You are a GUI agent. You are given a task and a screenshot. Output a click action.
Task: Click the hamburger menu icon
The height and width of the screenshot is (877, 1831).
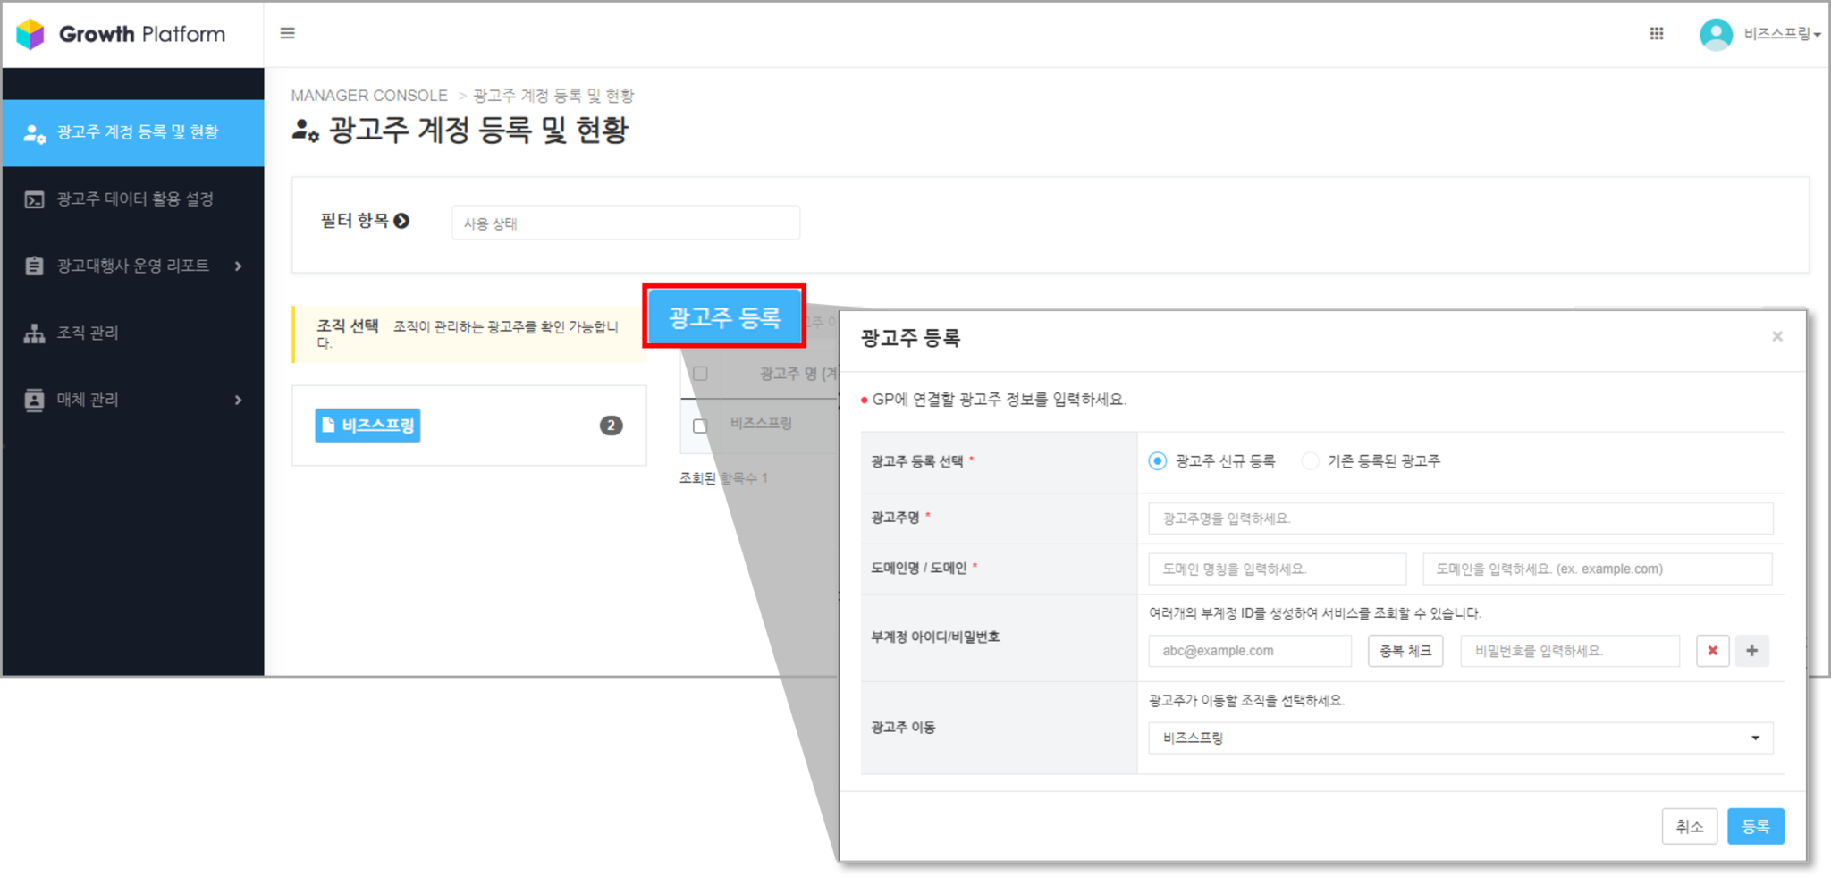(287, 33)
